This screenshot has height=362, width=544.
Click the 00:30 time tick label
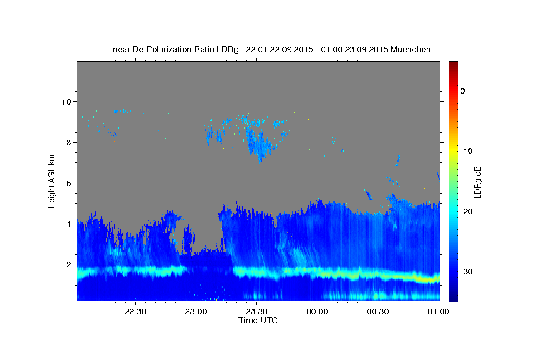[378, 311]
